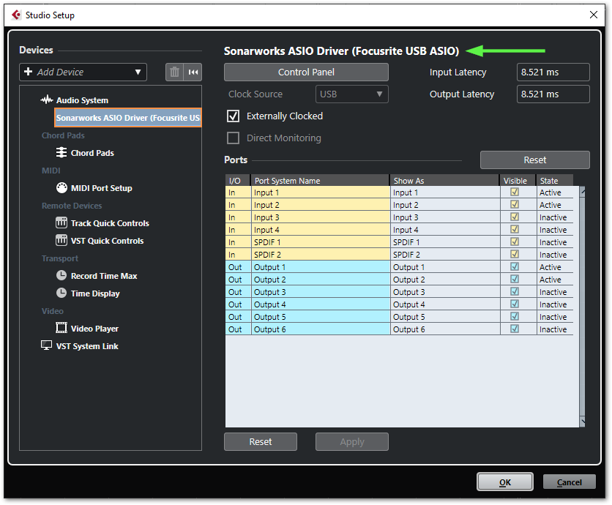Click the Track Quick Controls icon

point(61,222)
